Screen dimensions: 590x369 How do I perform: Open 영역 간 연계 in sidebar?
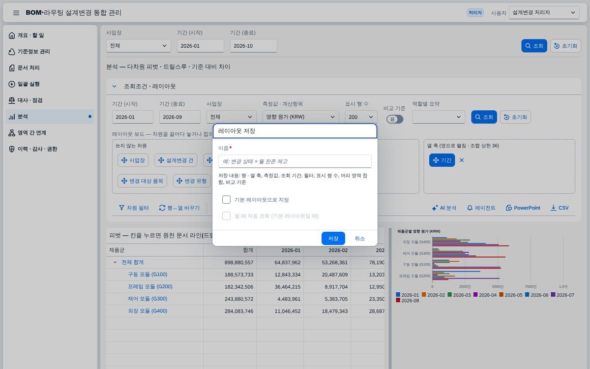pos(51,133)
